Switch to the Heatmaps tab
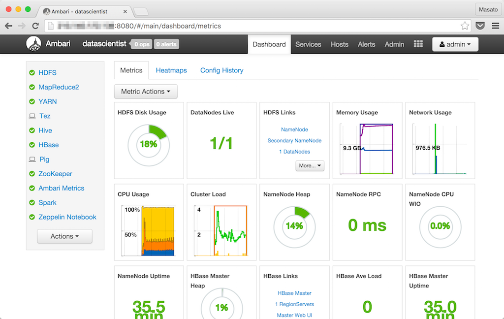 coord(171,70)
